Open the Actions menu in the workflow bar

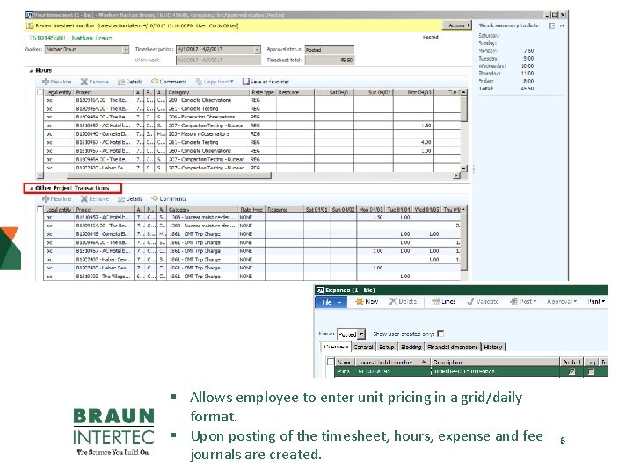(457, 25)
